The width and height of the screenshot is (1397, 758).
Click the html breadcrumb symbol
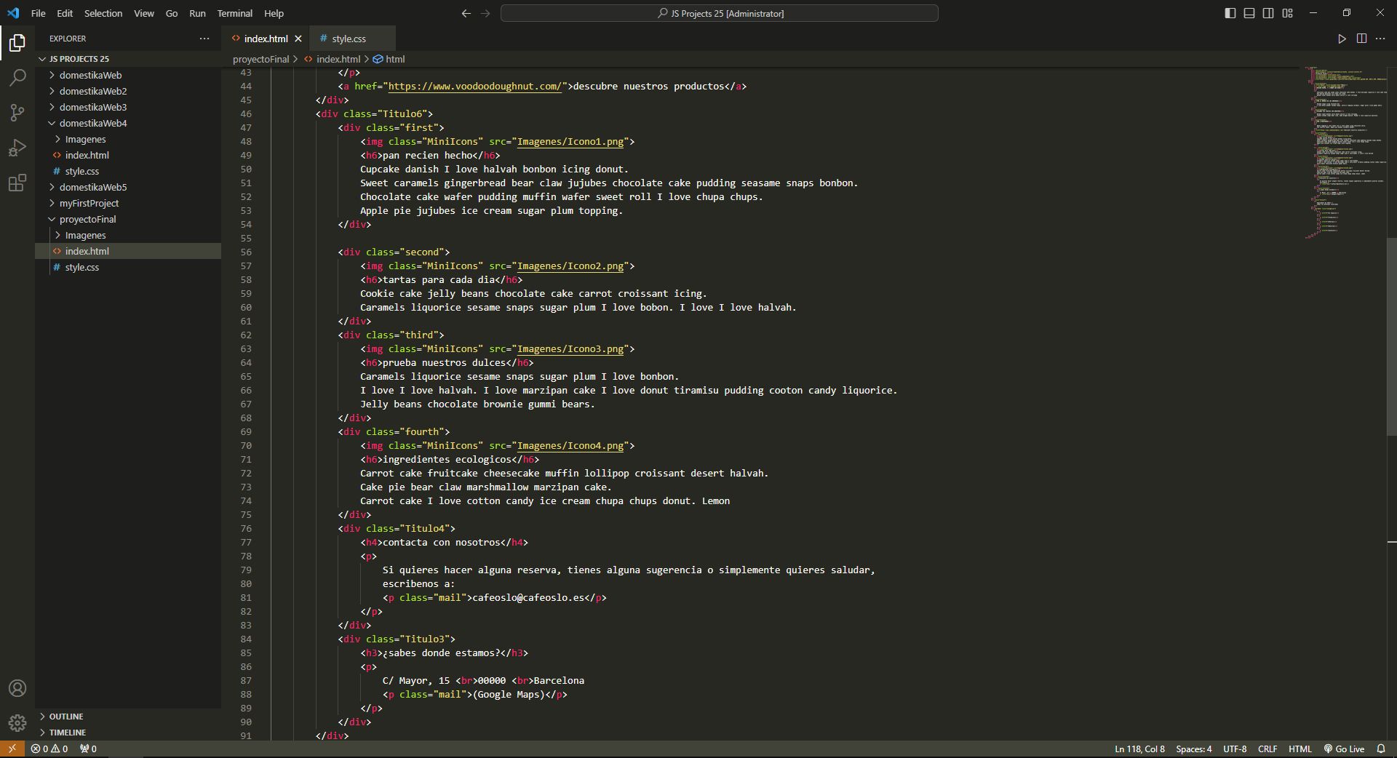[389, 59]
